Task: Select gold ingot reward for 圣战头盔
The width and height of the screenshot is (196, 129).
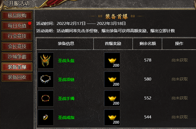Action: point(112,60)
